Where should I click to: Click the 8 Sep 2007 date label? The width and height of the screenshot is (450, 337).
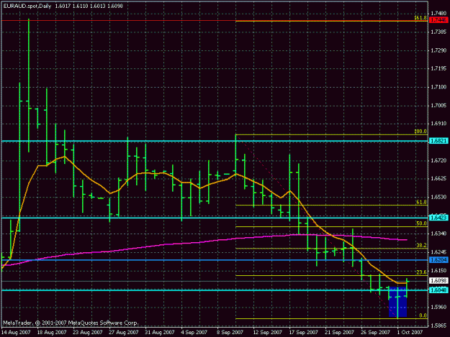point(230,333)
